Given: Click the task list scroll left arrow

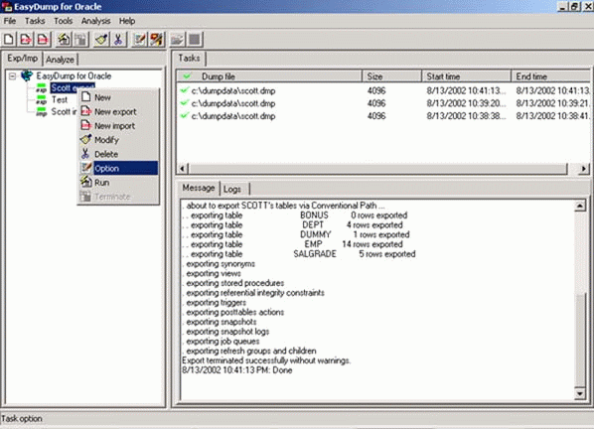Looking at the screenshot, I should pos(183,169).
